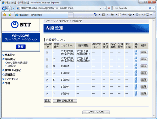Click the Print toolbar icon
This screenshot has width=157, height=119.
pos(112,14)
